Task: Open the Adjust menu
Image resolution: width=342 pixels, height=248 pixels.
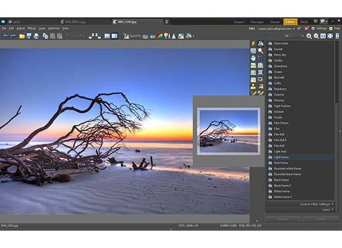Action: tap(21, 29)
